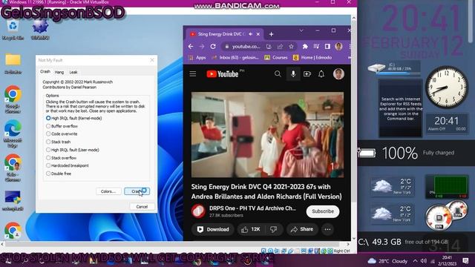Image resolution: width=475 pixels, height=267 pixels.
Task: Switch to the Hang tab in Not My Fault
Action: coord(59,72)
